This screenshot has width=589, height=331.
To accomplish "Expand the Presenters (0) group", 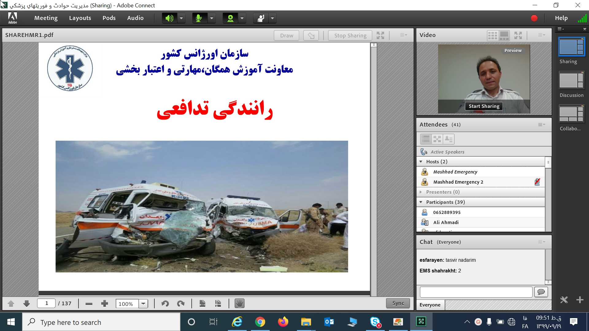I will click(x=421, y=192).
